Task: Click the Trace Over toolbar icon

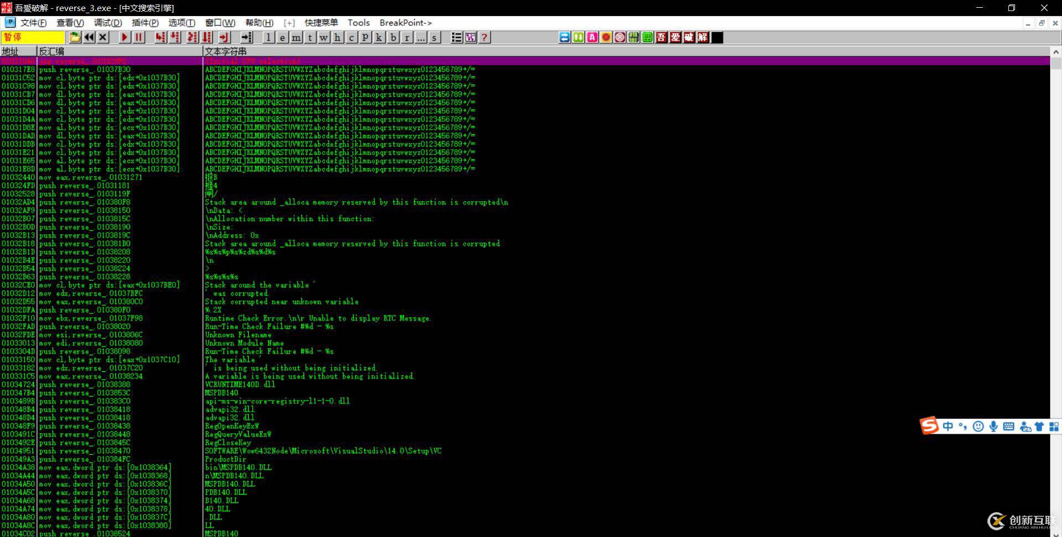Action: coord(207,37)
